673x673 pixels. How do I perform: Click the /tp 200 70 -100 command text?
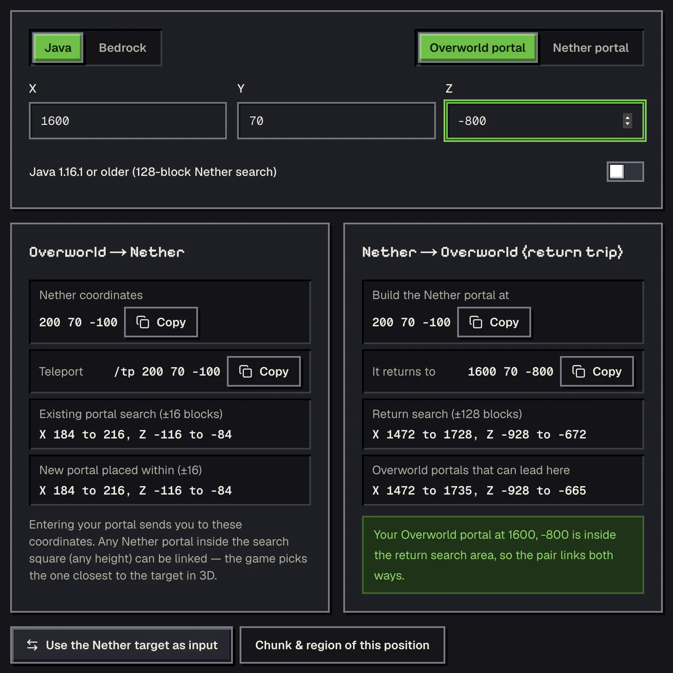(167, 372)
